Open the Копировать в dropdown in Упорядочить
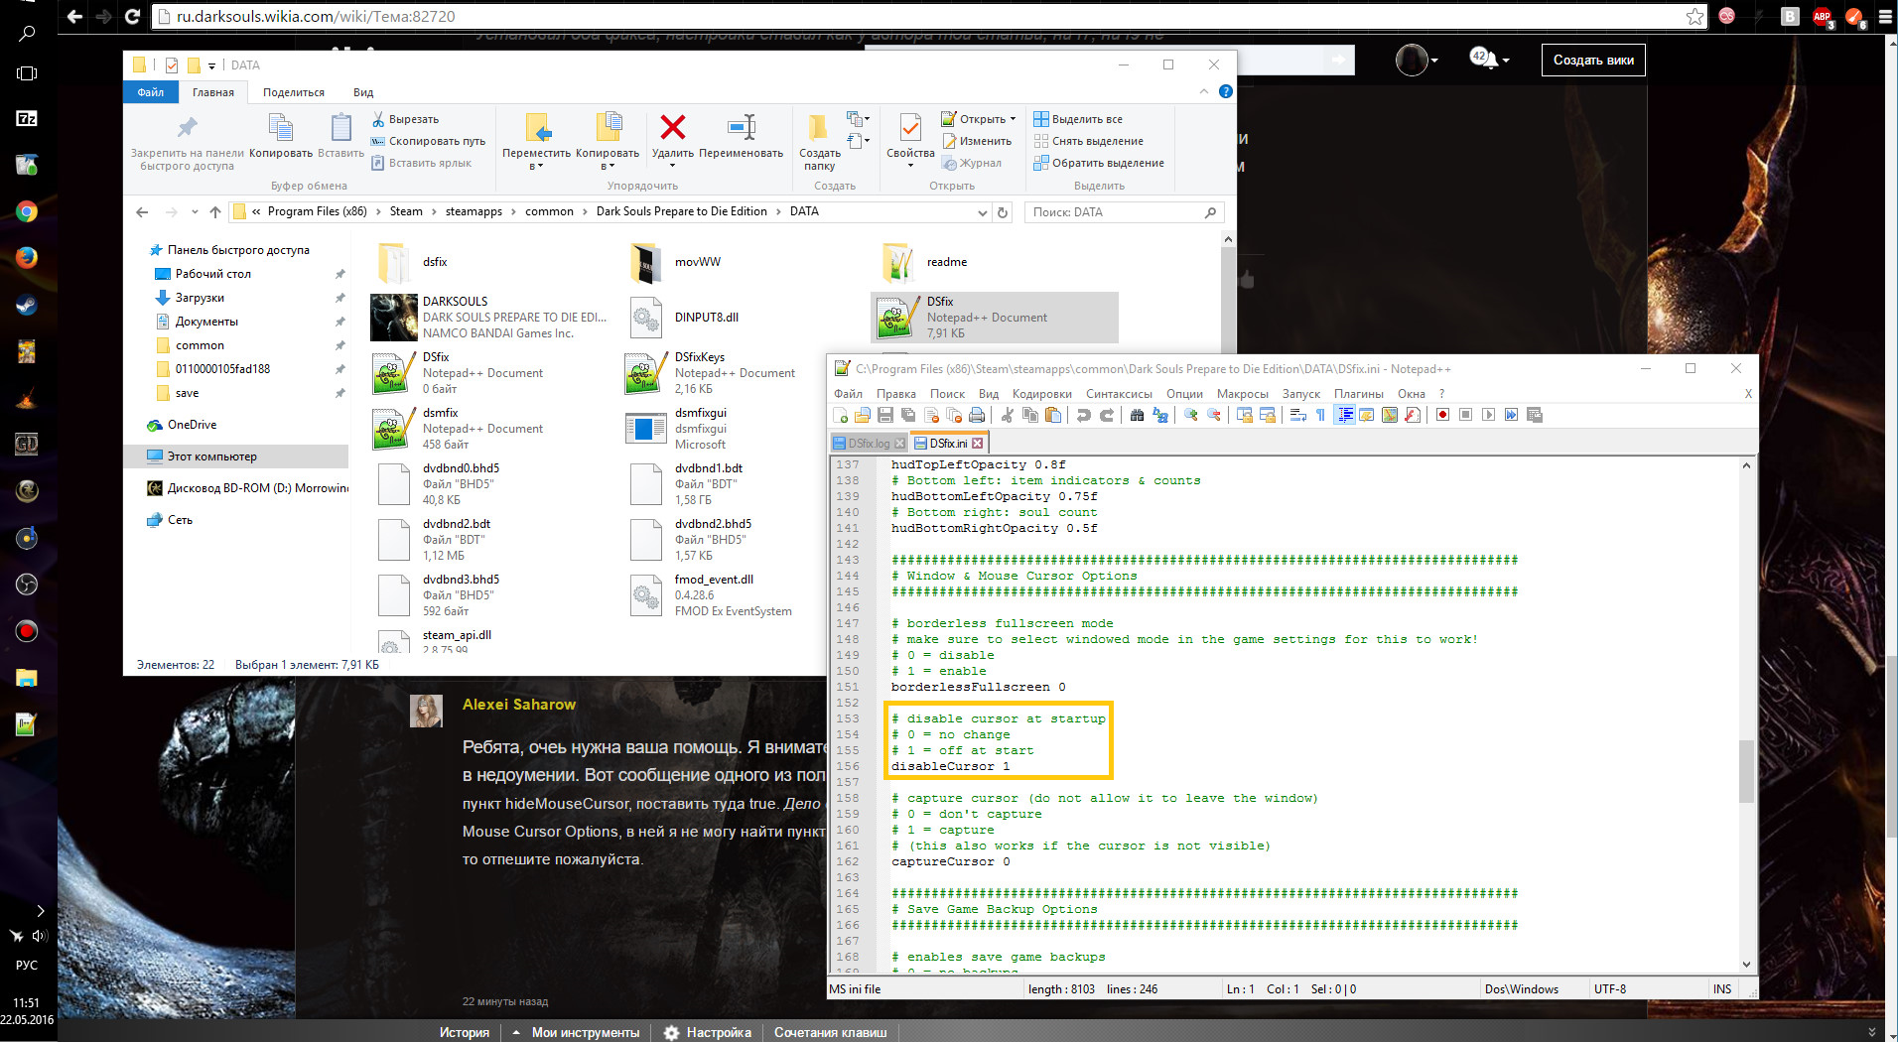Viewport: 1898px width, 1042px height. click(x=608, y=159)
